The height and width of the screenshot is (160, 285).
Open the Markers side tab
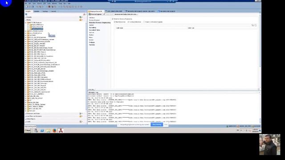pos(91,35)
